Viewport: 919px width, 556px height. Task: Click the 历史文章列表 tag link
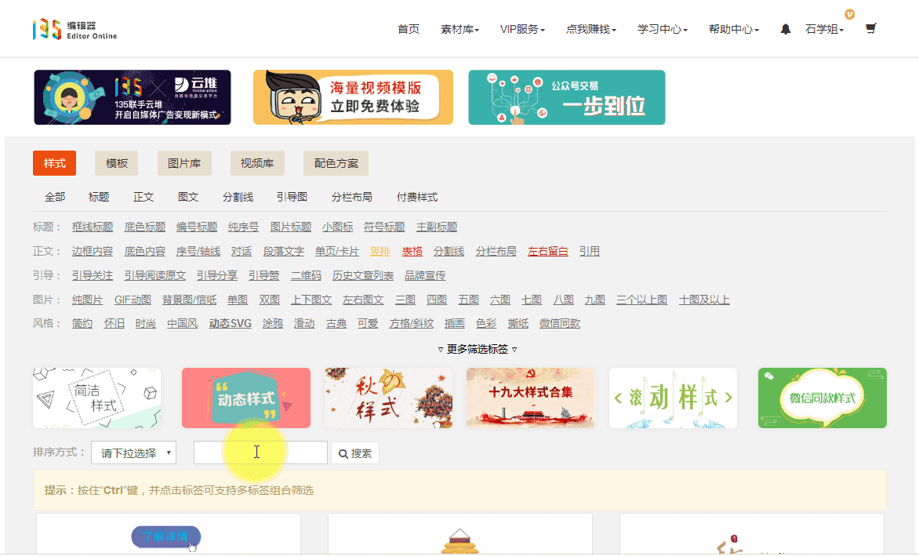(363, 275)
